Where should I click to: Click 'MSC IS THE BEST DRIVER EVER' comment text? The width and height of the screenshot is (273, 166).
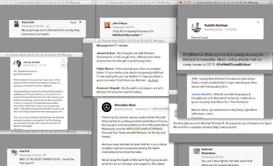tap(40, 159)
